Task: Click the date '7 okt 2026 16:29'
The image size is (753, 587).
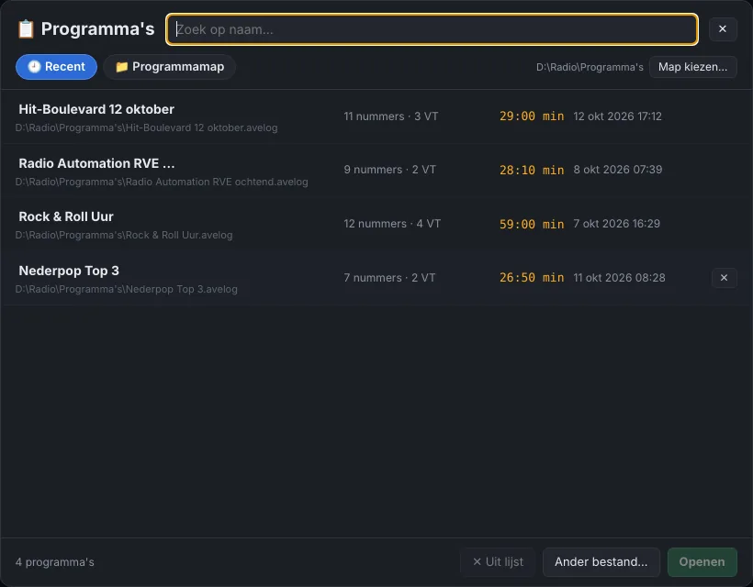Action: (616, 224)
